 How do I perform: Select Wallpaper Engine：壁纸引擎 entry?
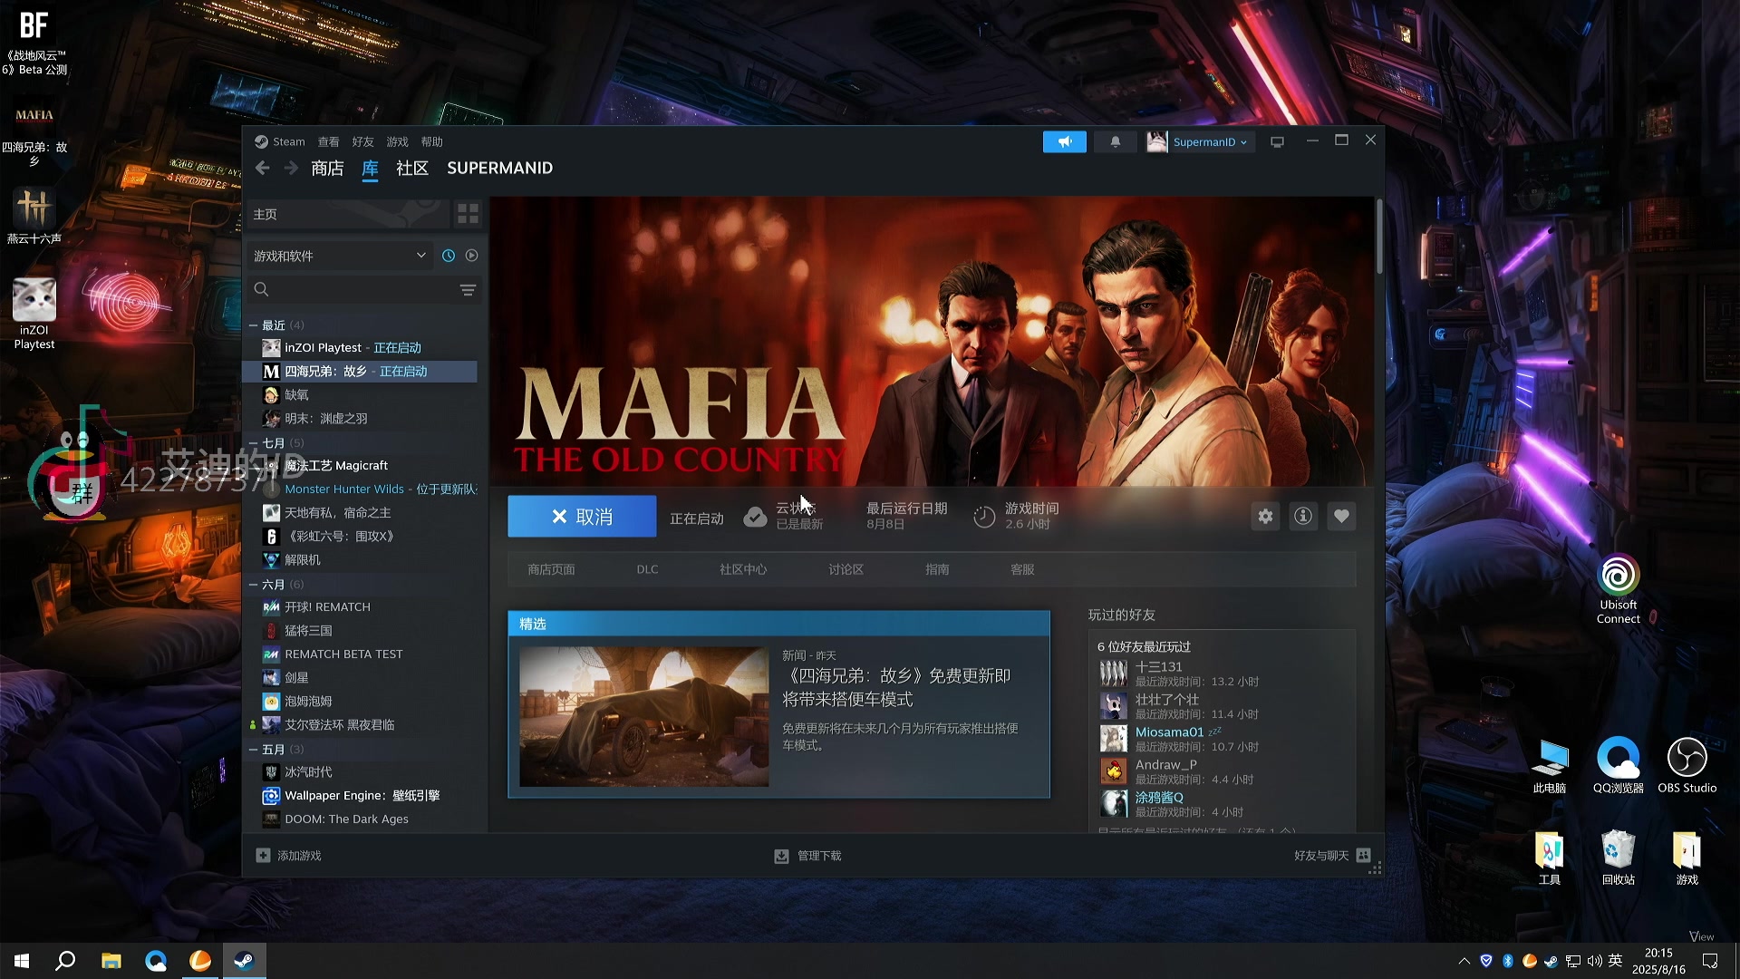[361, 796]
